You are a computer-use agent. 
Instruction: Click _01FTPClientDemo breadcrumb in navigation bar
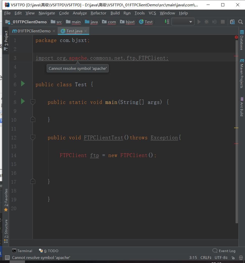26,22
